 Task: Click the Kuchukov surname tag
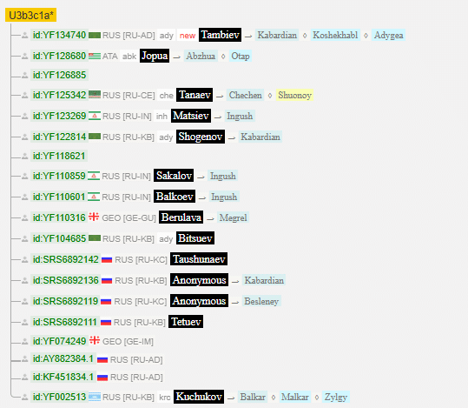coord(199,397)
